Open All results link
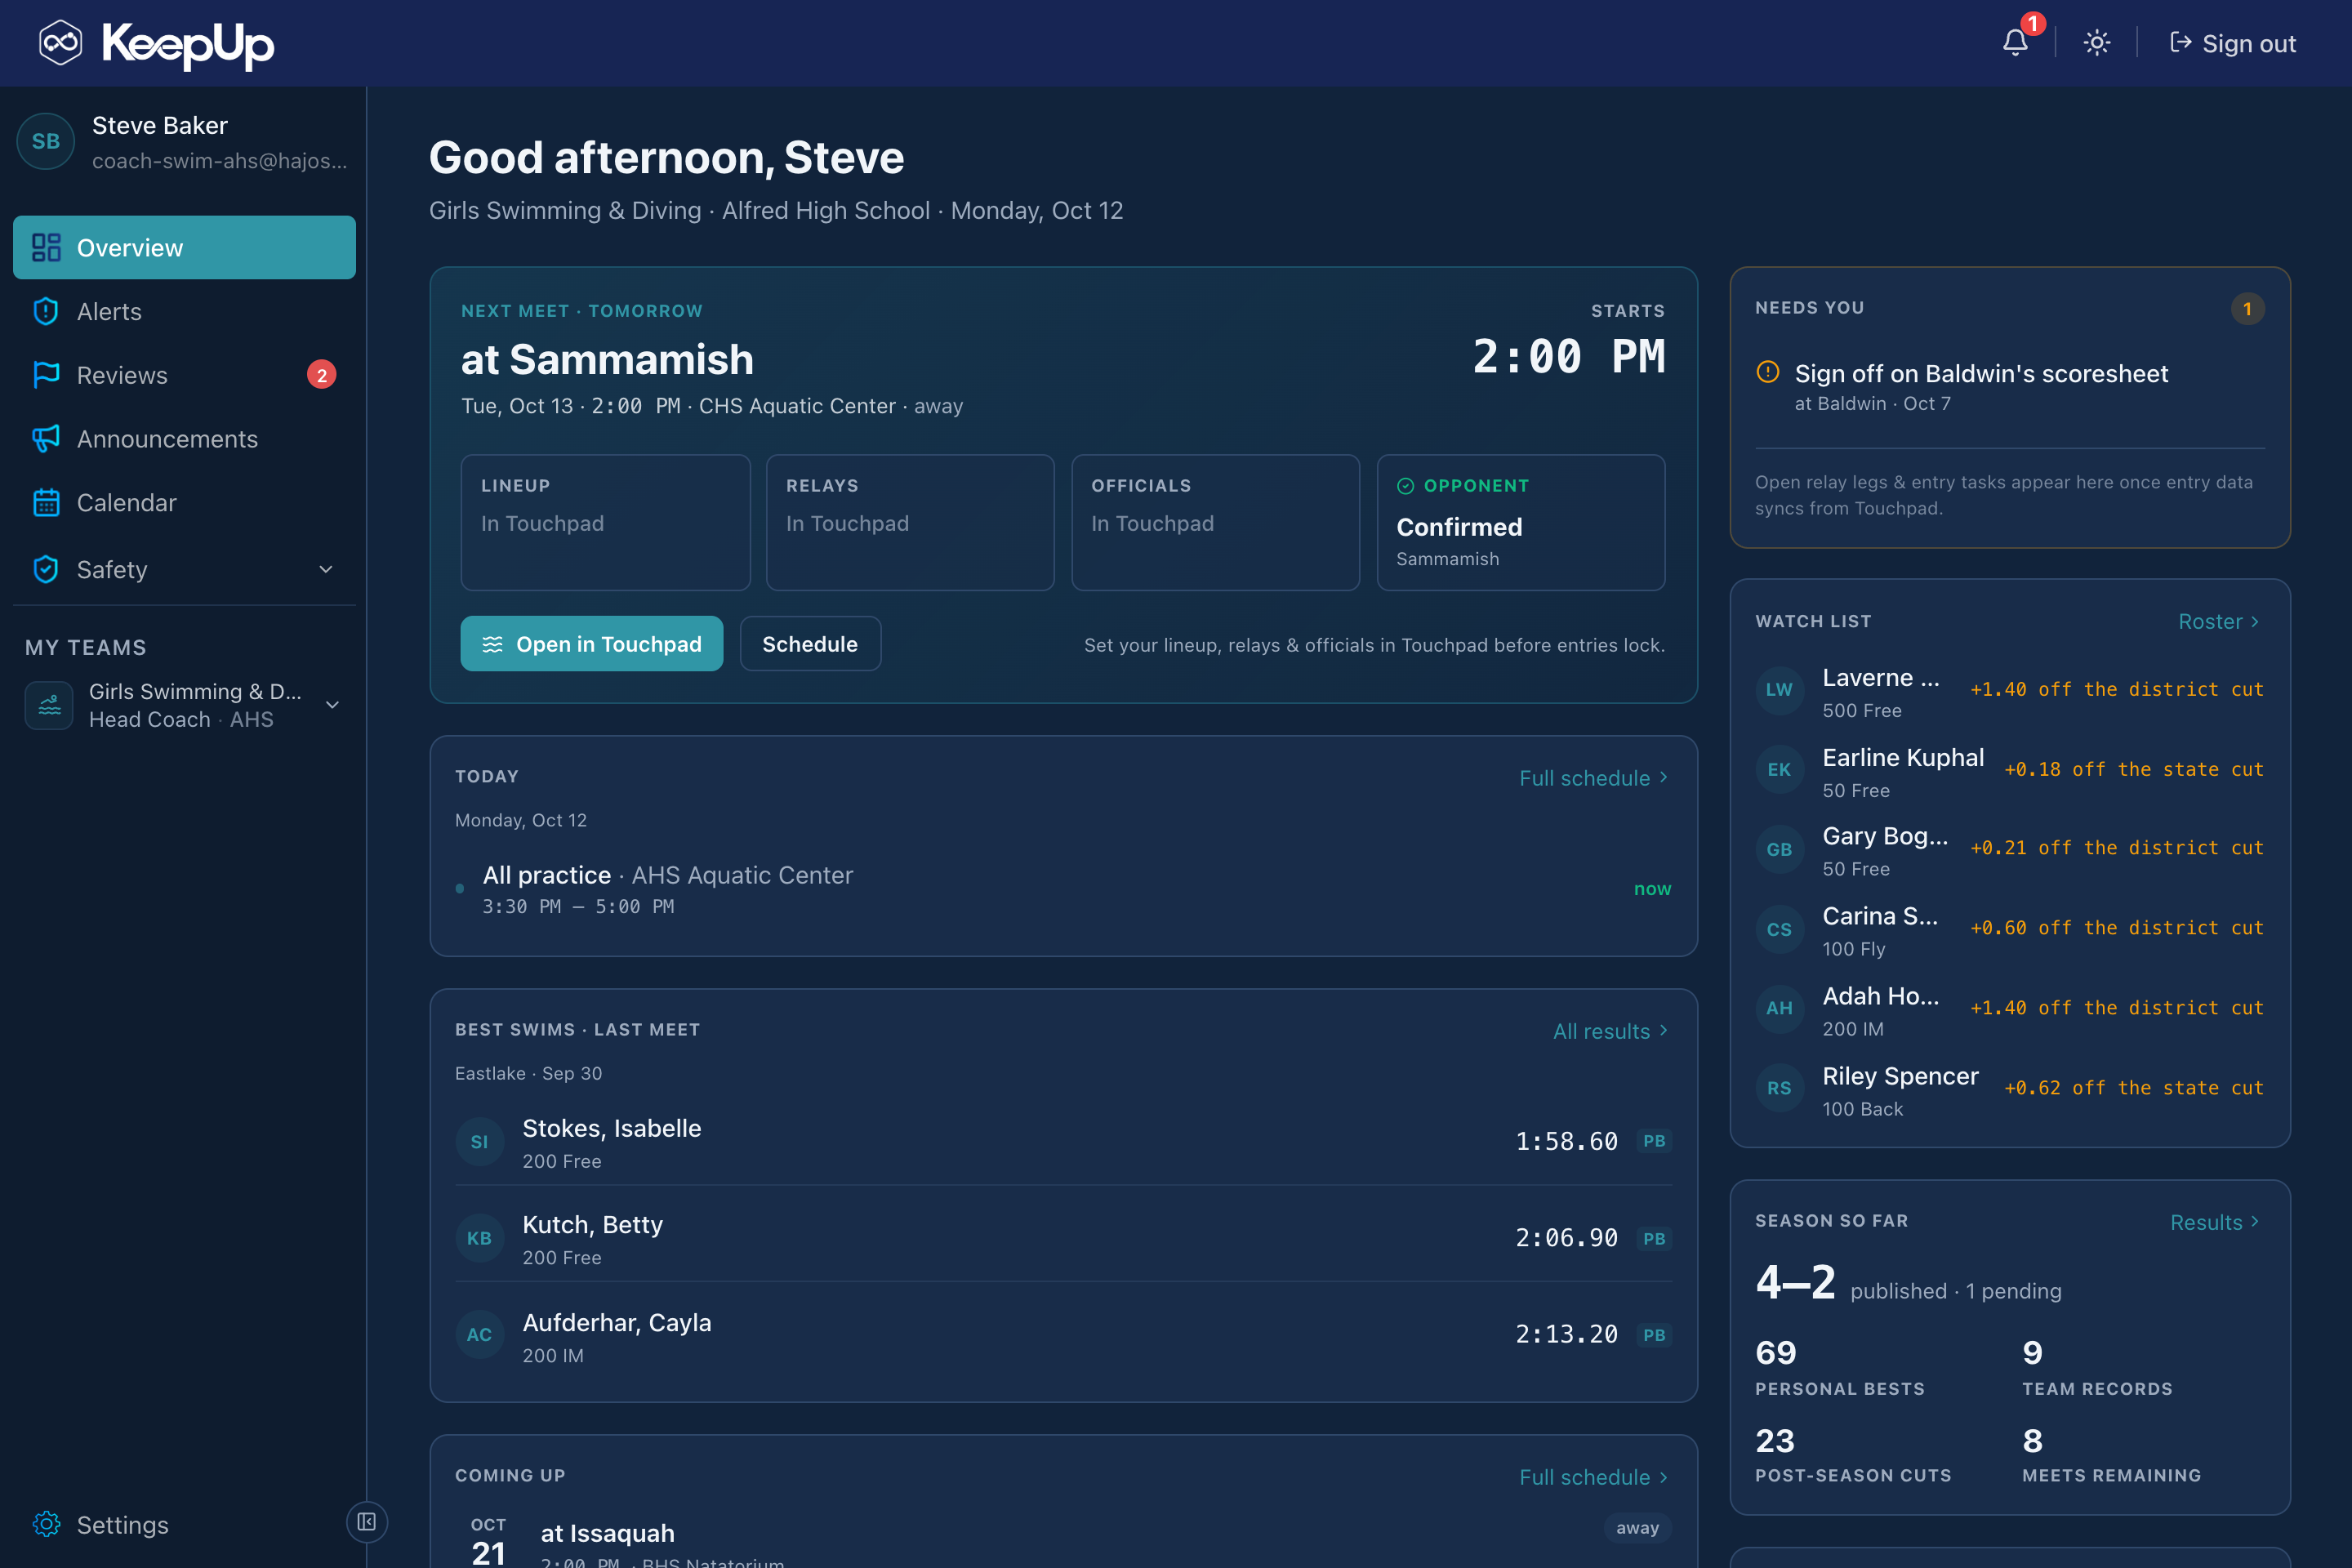 pos(1611,1031)
